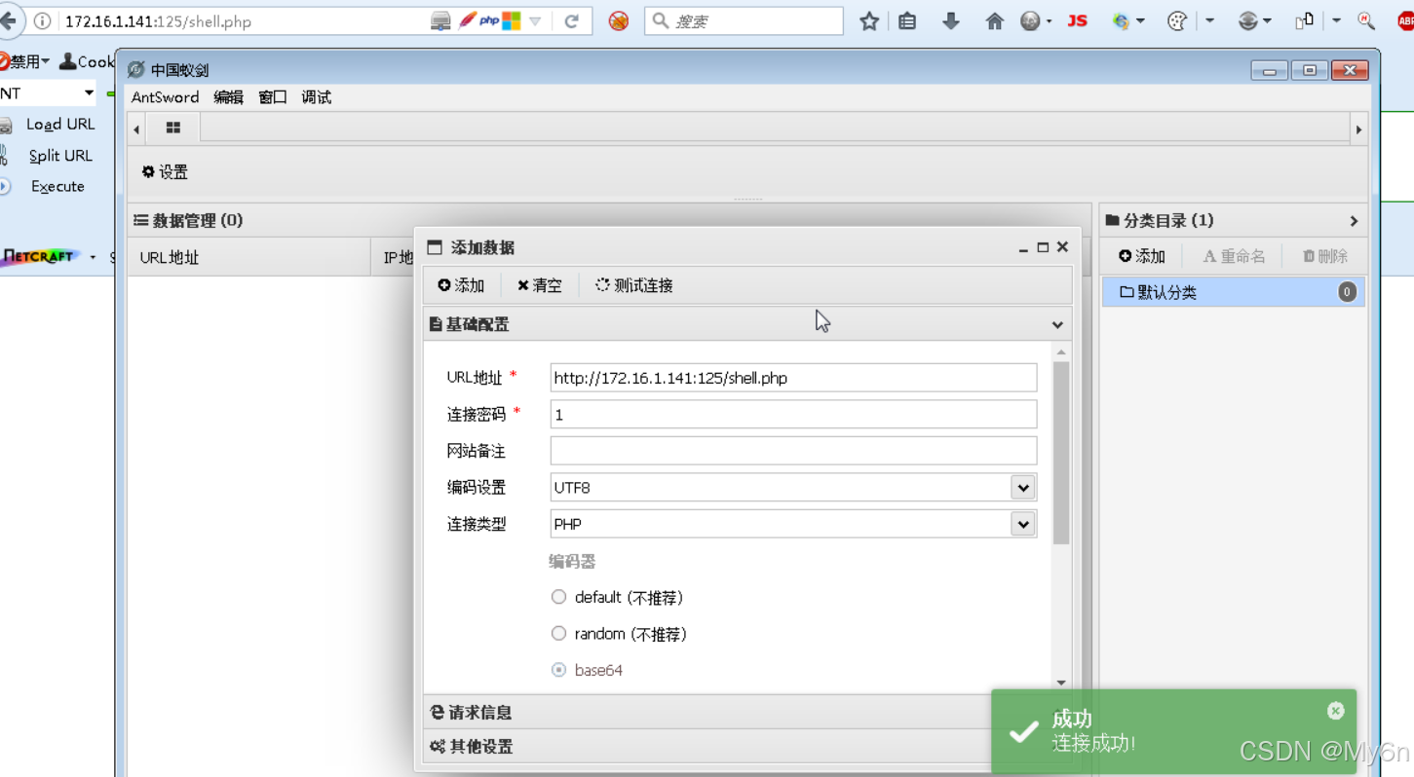Open the 调试 menu
Viewport: 1414px width, 777px height.
pyautogui.click(x=317, y=97)
